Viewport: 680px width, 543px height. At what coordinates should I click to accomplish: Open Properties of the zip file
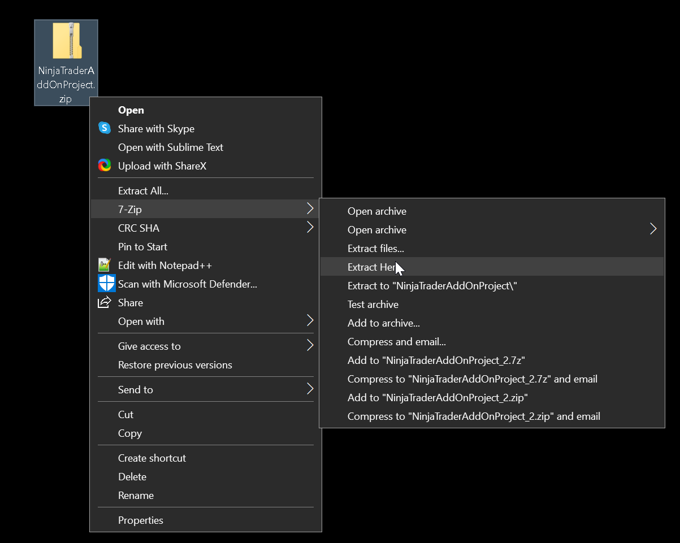[x=140, y=520]
